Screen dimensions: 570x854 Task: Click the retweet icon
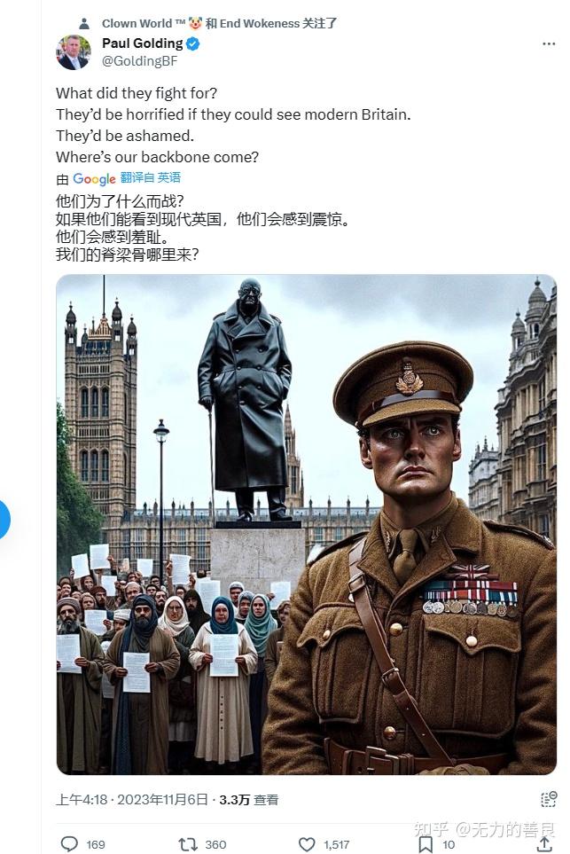coord(187,844)
